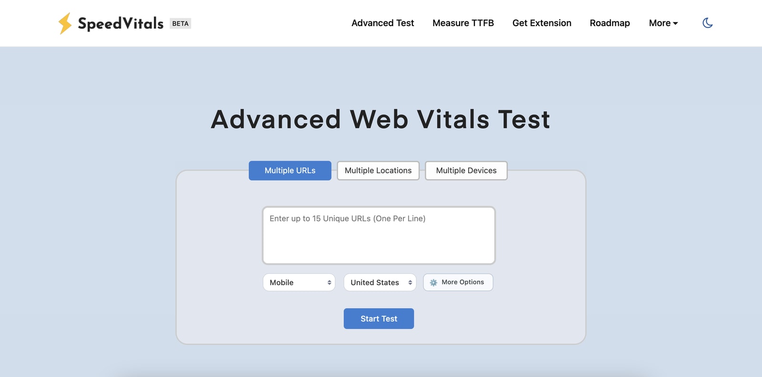Click the gear icon in More Options

point(433,282)
